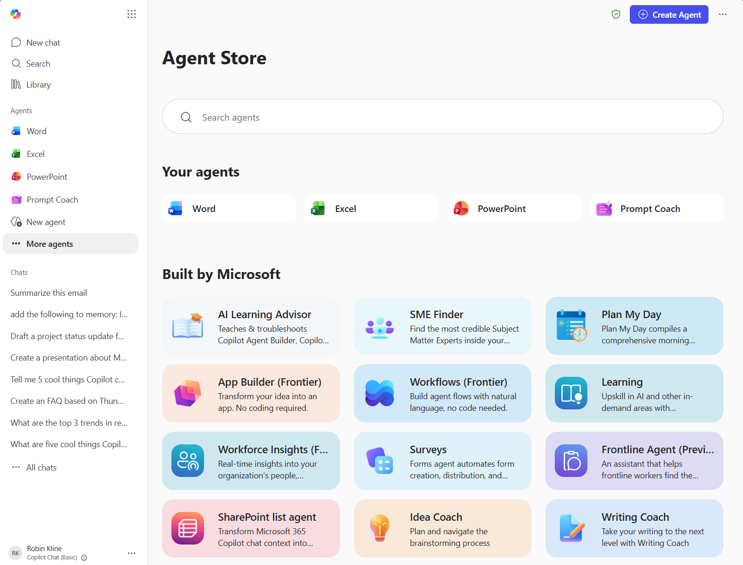743x565 pixels.
Task: Select More agents in the sidebar
Action: (70, 244)
